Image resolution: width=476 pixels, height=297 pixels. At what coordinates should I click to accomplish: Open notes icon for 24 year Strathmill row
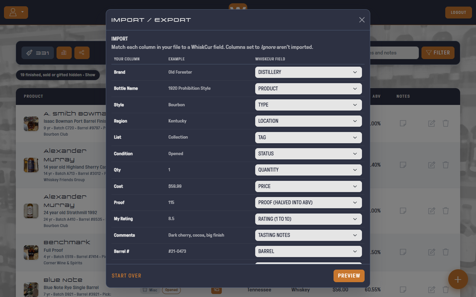coord(403,211)
